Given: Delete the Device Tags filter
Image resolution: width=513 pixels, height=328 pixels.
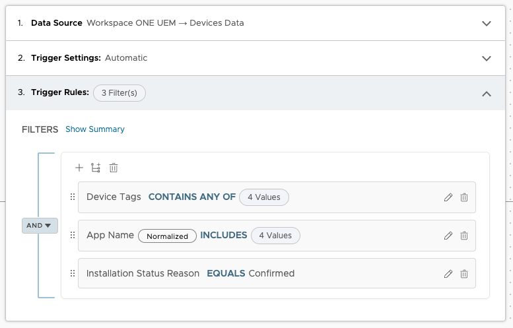Looking at the screenshot, I should 464,197.
